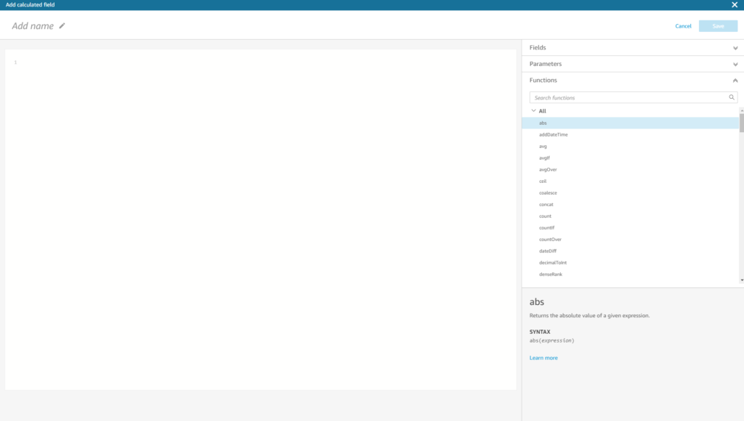Click in the Search functions box
744x421 pixels.
[628, 97]
